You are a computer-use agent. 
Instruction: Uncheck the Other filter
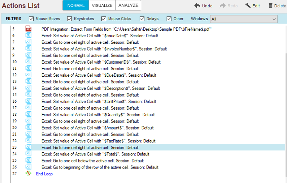click(x=169, y=19)
